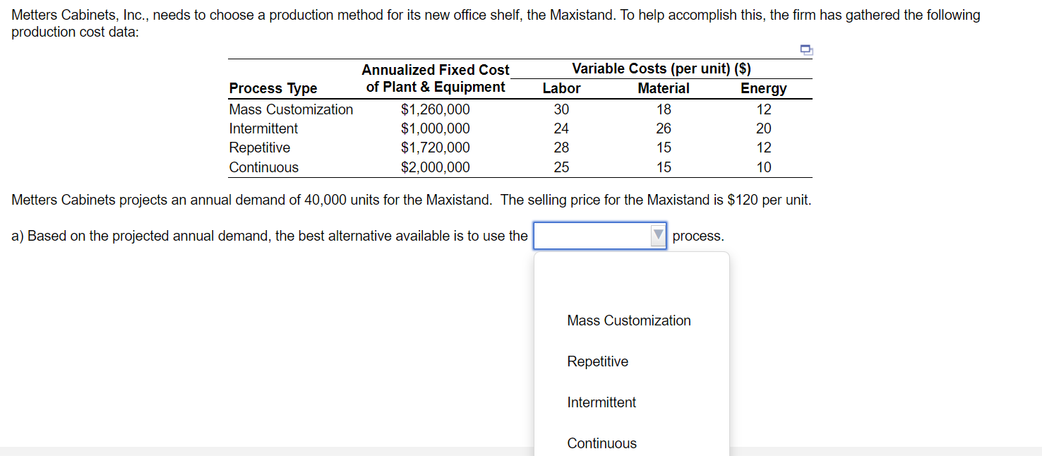Click the $1,720,000 fixed cost cell
Image resolution: width=1042 pixels, height=456 pixels.
tap(435, 148)
